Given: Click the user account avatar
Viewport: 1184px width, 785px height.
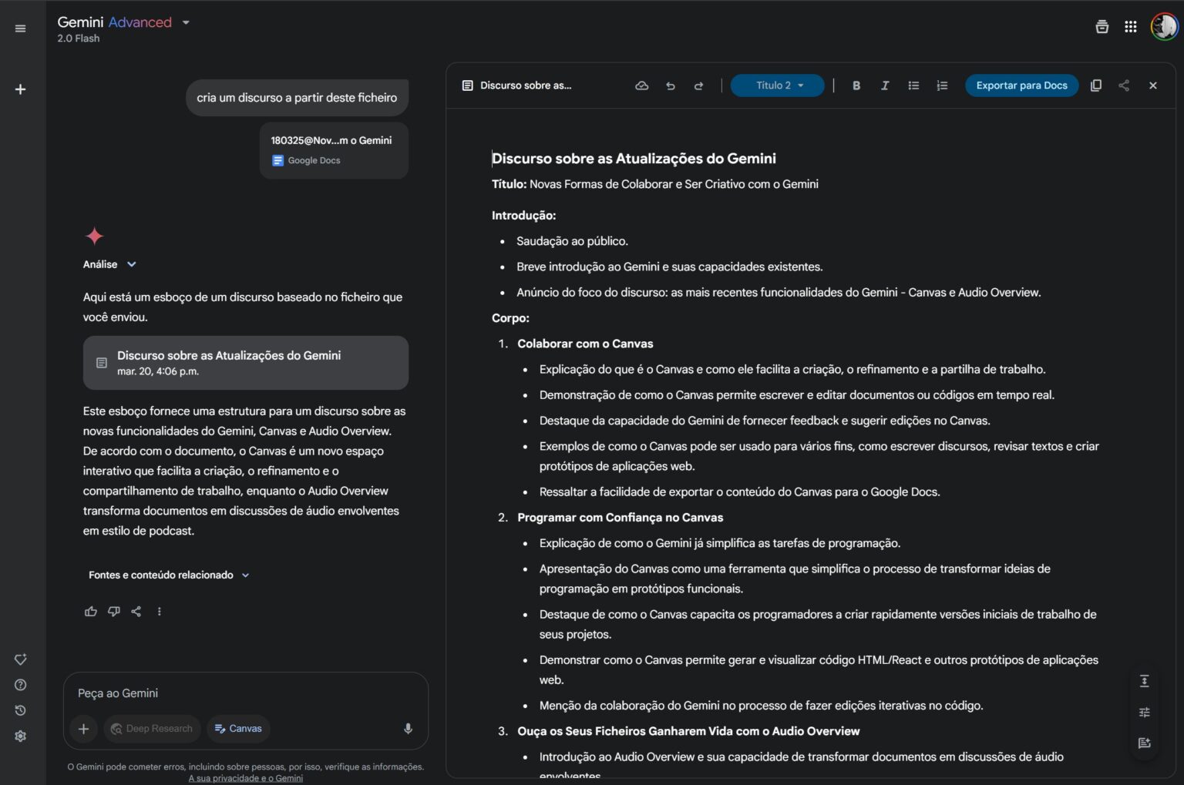Looking at the screenshot, I should [1164, 27].
